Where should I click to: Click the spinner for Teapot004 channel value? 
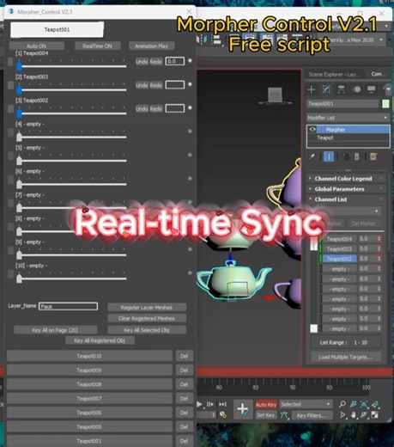click(x=379, y=239)
